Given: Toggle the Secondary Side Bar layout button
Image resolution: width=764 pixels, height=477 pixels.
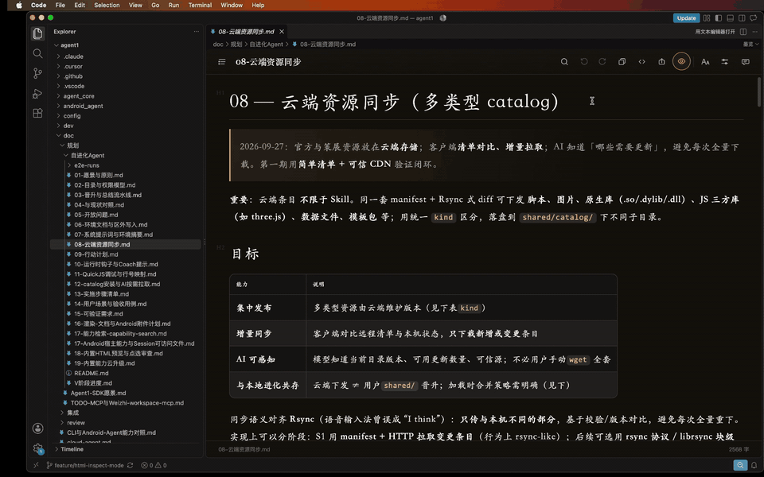Looking at the screenshot, I should click(742, 18).
